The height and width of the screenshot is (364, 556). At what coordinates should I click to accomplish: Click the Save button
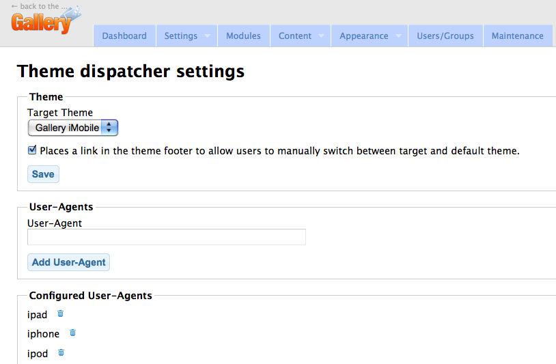pos(43,174)
